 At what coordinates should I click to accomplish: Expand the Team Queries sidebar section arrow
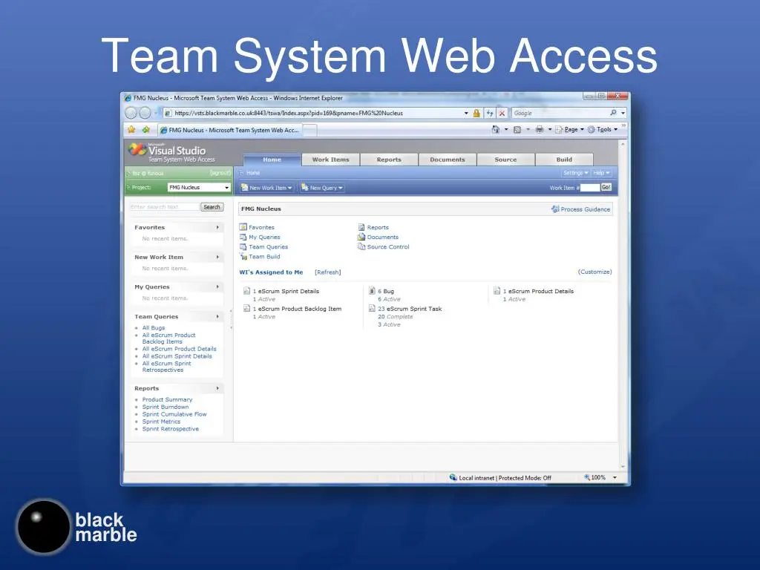[217, 316]
